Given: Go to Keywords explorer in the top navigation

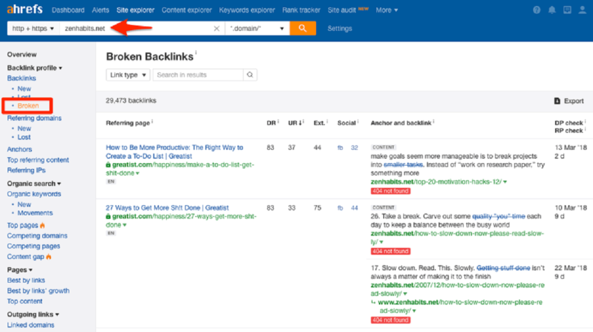Looking at the screenshot, I should click(247, 10).
